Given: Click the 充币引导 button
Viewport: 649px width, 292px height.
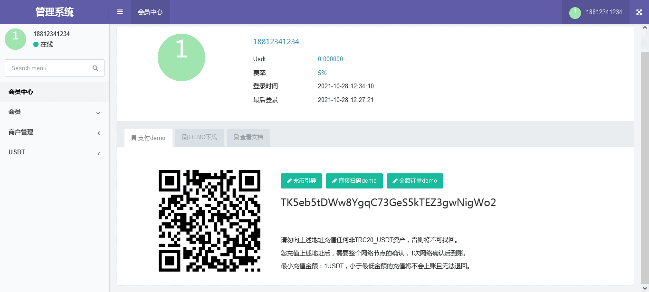Looking at the screenshot, I should pyautogui.click(x=301, y=181).
